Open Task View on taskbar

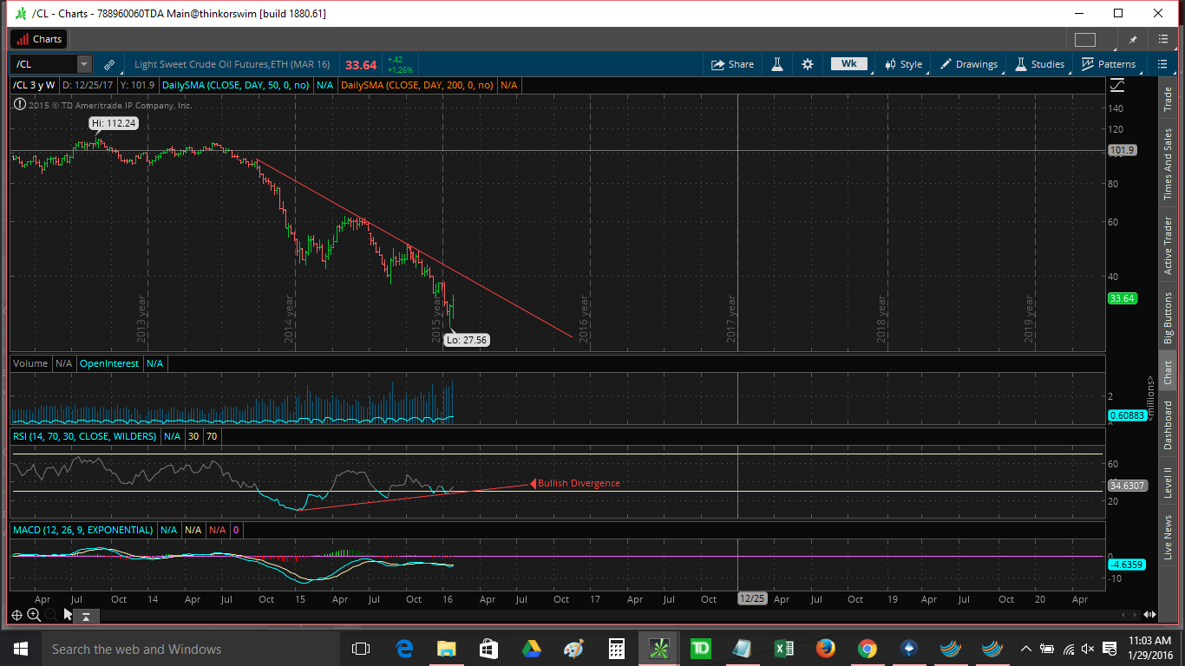[361, 649]
